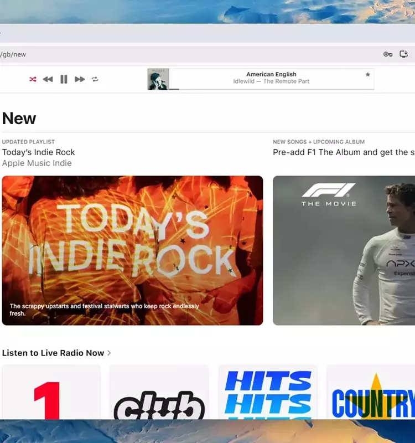Open Pre-add F1 The Album link
The image size is (415, 443).
pos(344,152)
